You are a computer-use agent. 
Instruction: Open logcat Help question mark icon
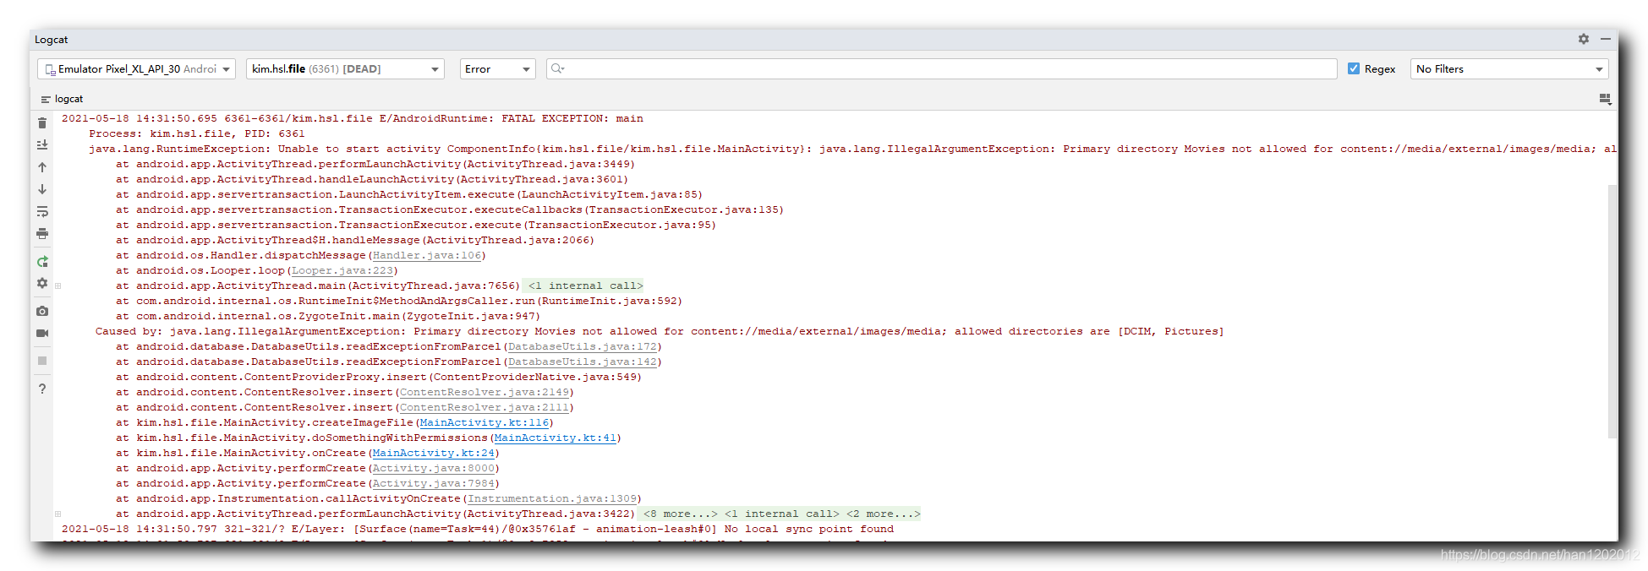(x=42, y=389)
